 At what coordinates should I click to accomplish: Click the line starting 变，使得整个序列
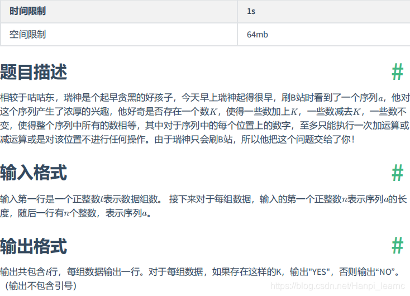[x=204, y=126]
